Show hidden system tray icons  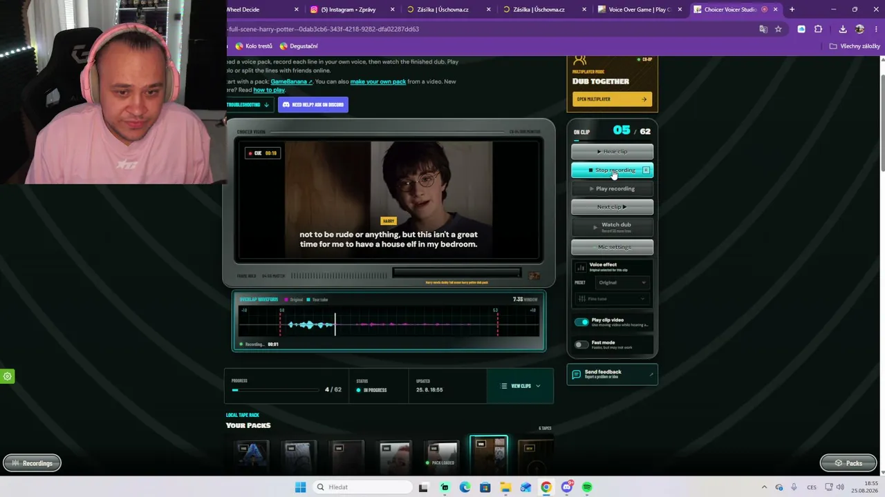[x=764, y=487]
